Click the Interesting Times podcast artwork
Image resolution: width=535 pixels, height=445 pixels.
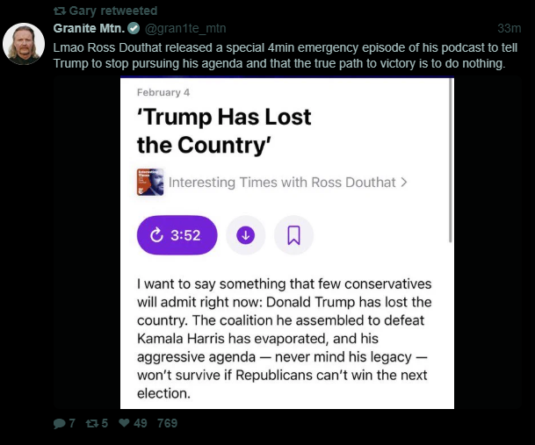click(150, 182)
